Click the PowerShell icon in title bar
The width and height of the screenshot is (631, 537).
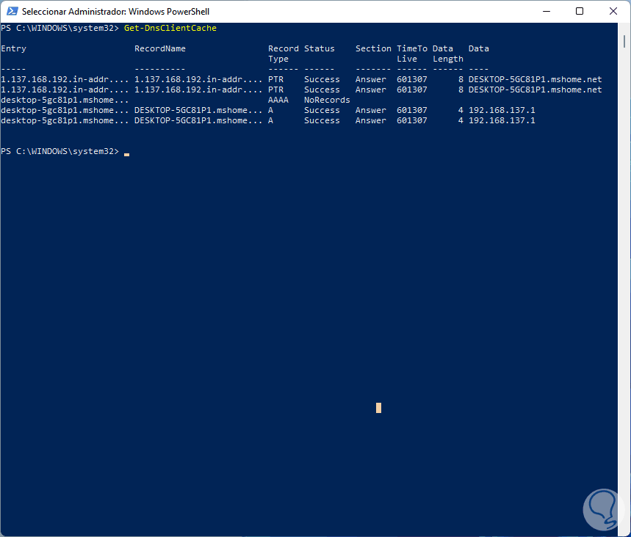point(12,11)
